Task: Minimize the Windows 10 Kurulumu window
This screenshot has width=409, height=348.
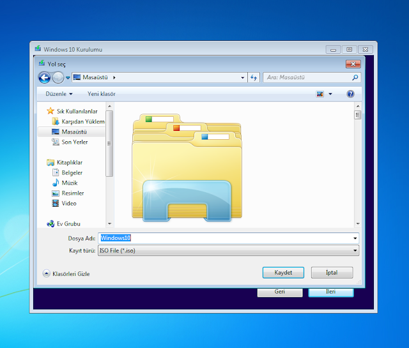Action: [333, 50]
